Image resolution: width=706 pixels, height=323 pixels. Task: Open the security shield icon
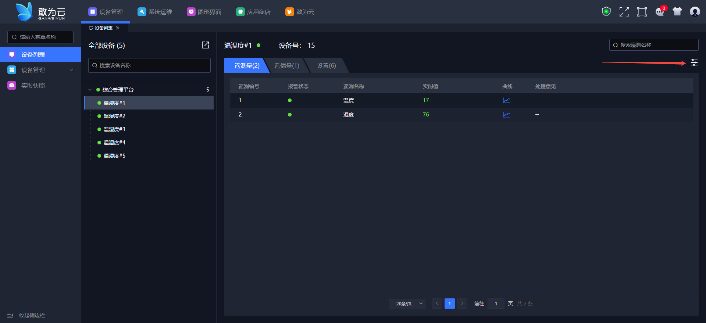click(x=606, y=12)
